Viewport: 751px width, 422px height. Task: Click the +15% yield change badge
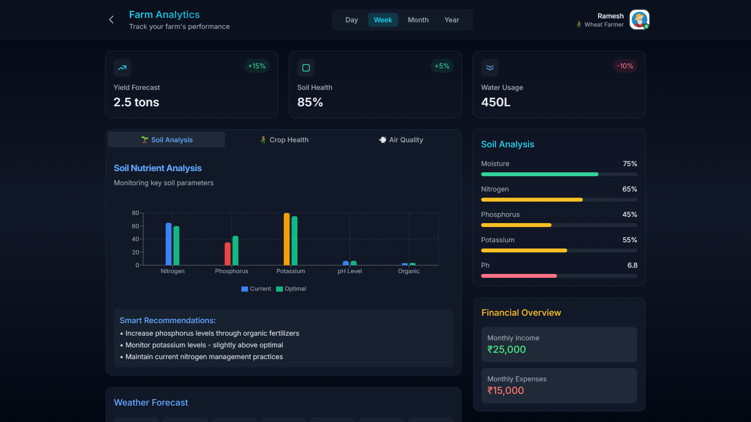pos(257,66)
